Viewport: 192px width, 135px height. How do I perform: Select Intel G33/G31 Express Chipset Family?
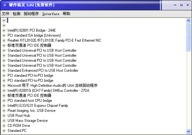click(x=38, y=106)
